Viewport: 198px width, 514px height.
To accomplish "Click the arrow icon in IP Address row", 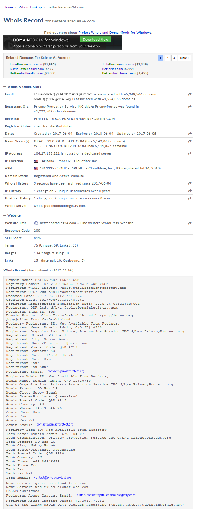I will coord(190,153).
